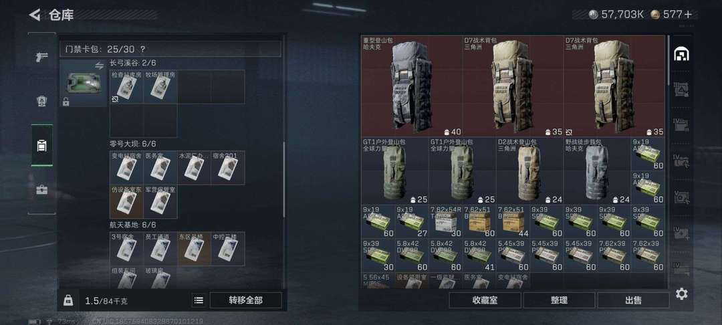Viewport: 722px width, 325px height.
Task: Select the all-items home filter icon at top right
Action: coord(681,55)
